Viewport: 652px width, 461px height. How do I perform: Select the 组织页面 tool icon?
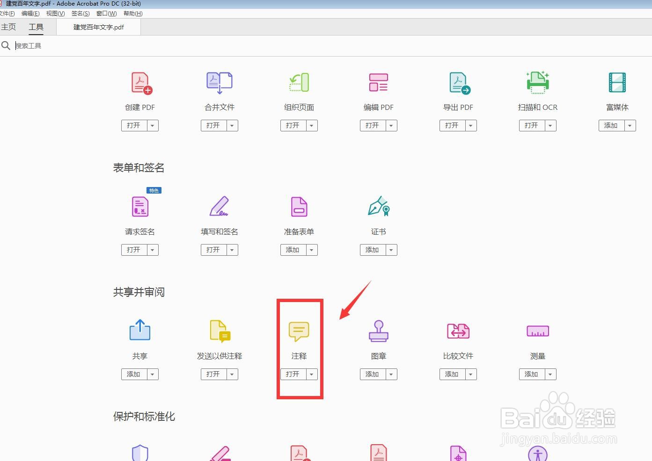click(299, 83)
